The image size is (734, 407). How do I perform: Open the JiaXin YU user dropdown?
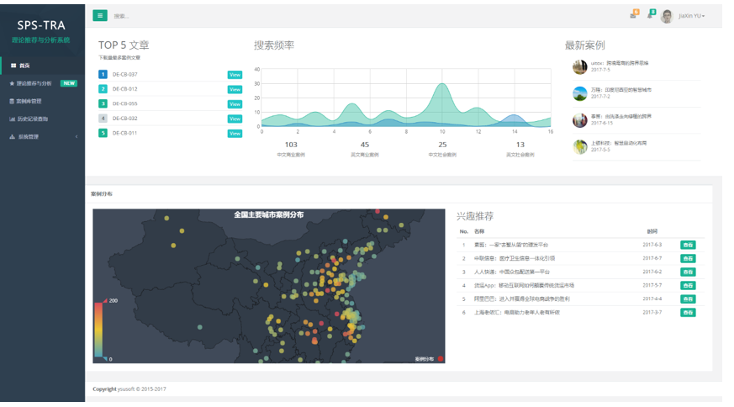tap(691, 16)
